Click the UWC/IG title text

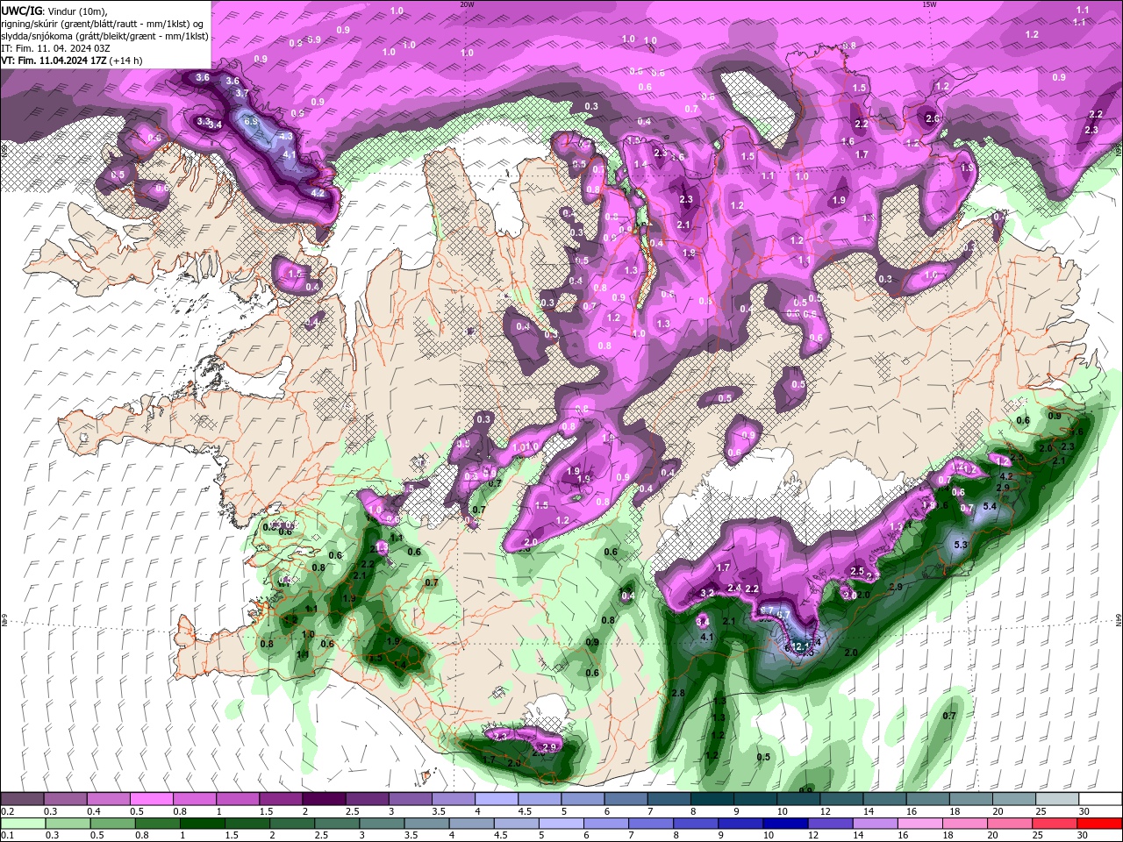tap(22, 10)
